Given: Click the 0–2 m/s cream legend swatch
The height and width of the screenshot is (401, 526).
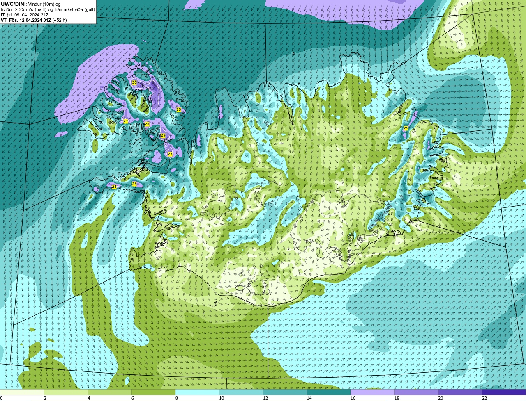Looking at the screenshot, I should coord(22,392).
